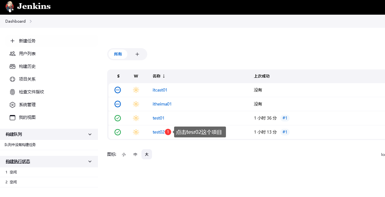Click the '1 小时 36 分' cell
The width and height of the screenshot is (385, 197).
pos(265,118)
